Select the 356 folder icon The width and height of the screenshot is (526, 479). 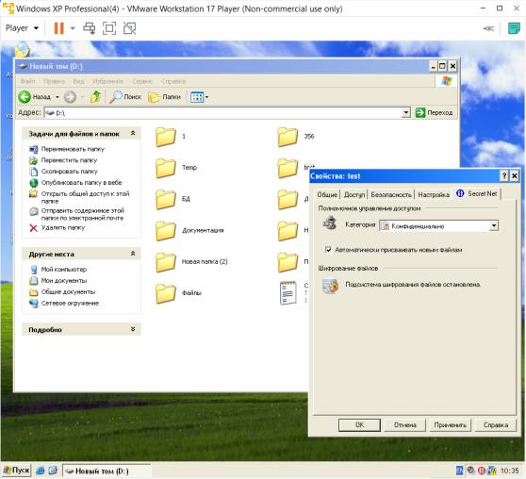click(288, 137)
